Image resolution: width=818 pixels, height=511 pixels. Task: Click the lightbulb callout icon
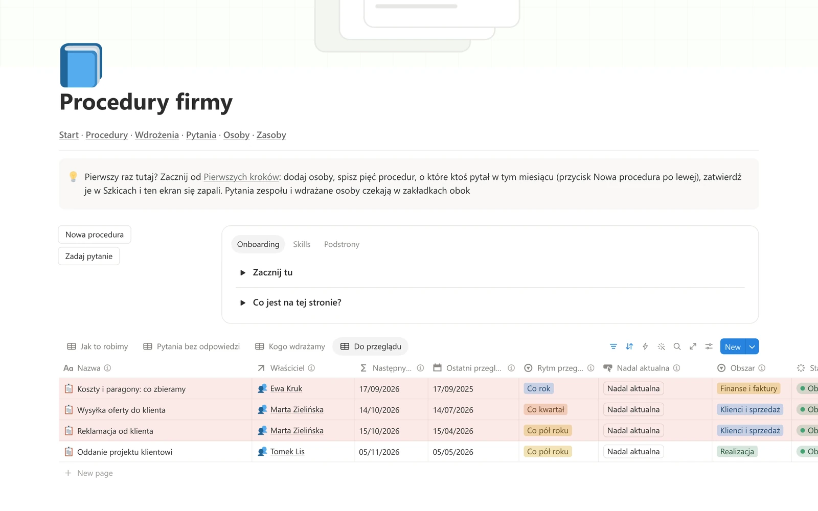point(73,177)
